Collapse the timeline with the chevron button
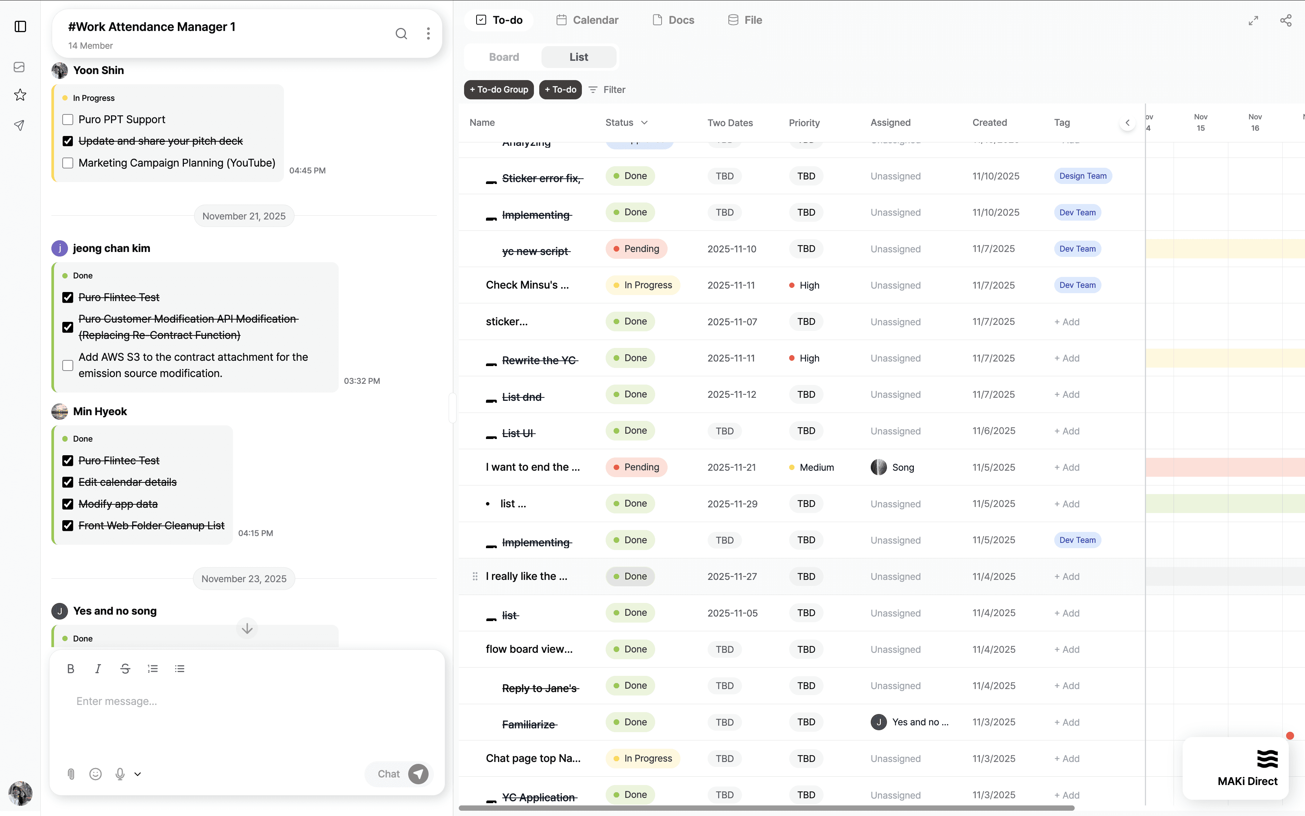Viewport: 1305px width, 816px height. [x=1127, y=122]
